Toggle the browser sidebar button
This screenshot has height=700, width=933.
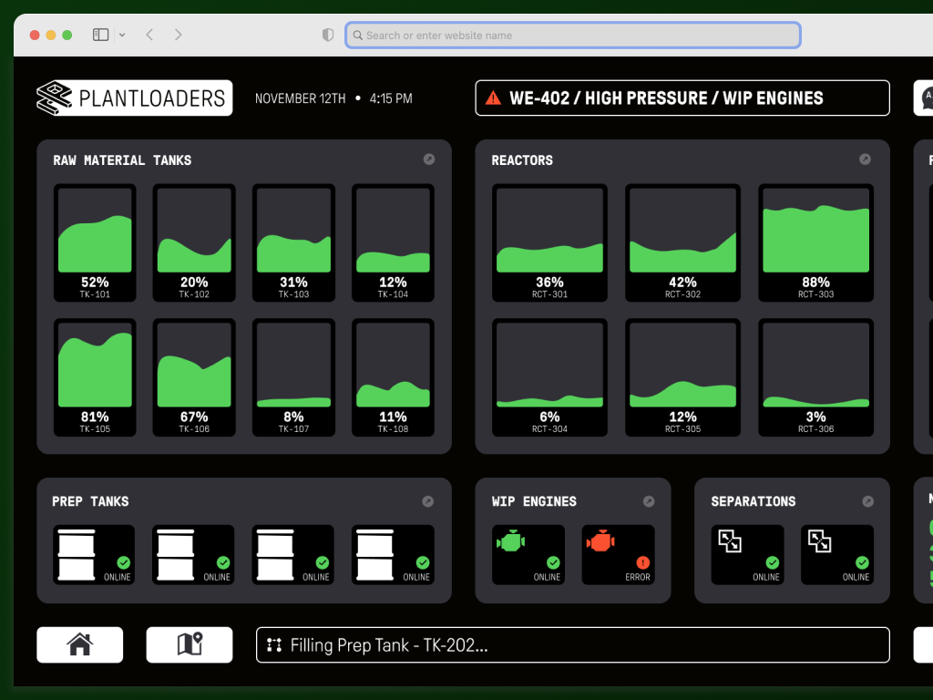(101, 35)
